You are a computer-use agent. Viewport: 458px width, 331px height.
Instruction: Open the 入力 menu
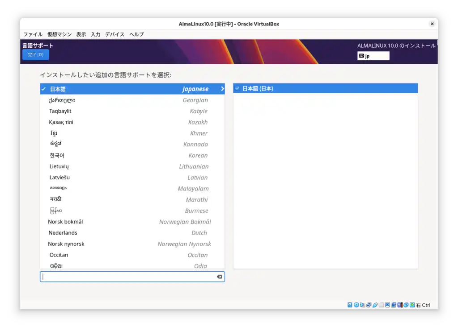coord(95,34)
